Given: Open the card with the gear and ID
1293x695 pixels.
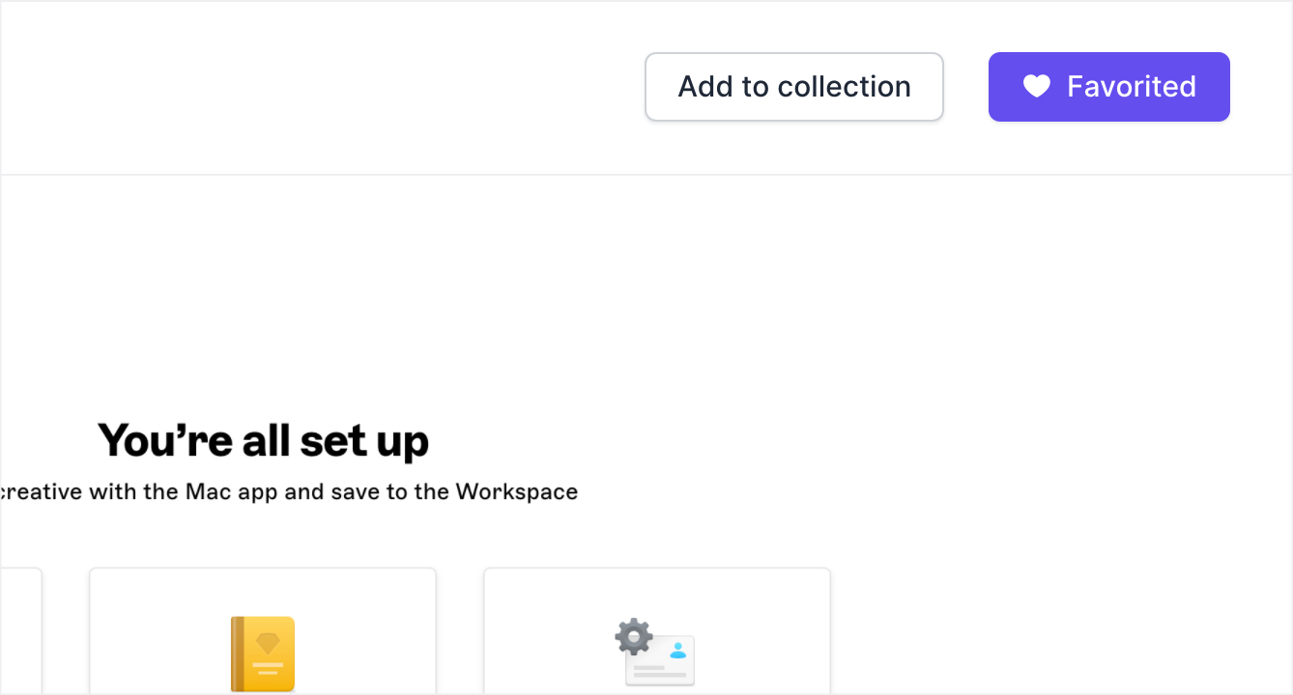Looking at the screenshot, I should (657, 631).
